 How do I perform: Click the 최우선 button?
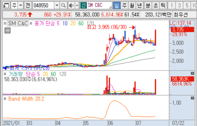click(181, 15)
